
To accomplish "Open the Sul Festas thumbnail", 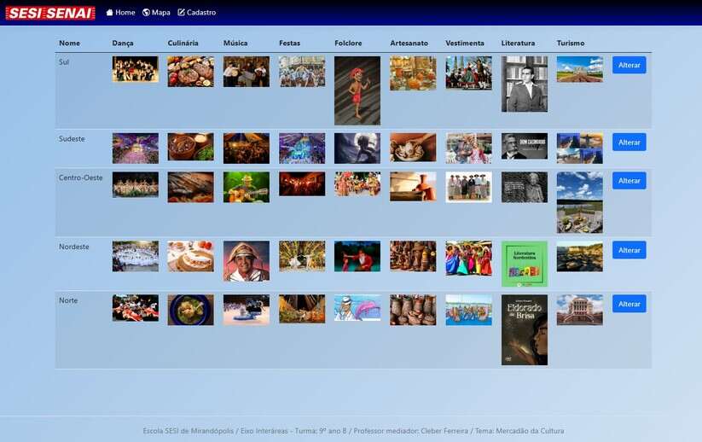I will click(302, 71).
